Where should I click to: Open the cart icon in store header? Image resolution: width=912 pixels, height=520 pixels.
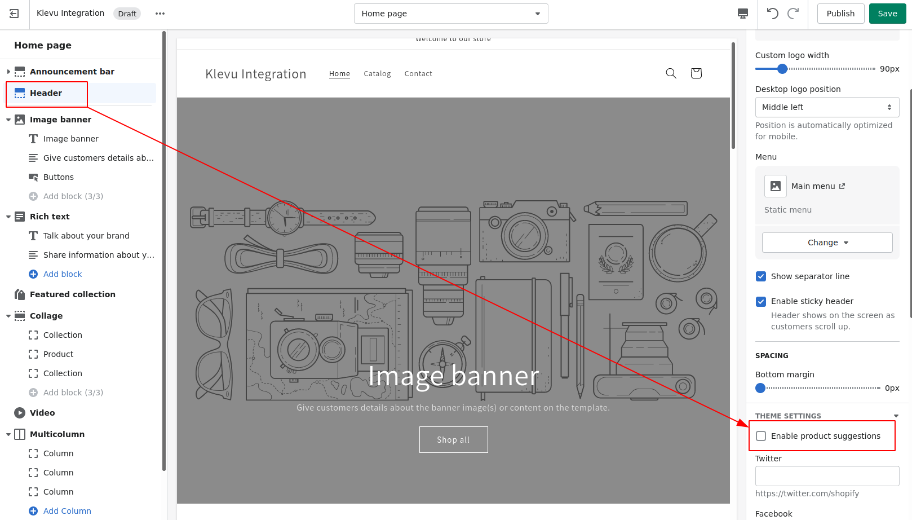pos(696,73)
